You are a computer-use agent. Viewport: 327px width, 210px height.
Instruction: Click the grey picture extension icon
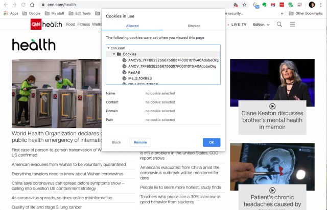[299, 5]
